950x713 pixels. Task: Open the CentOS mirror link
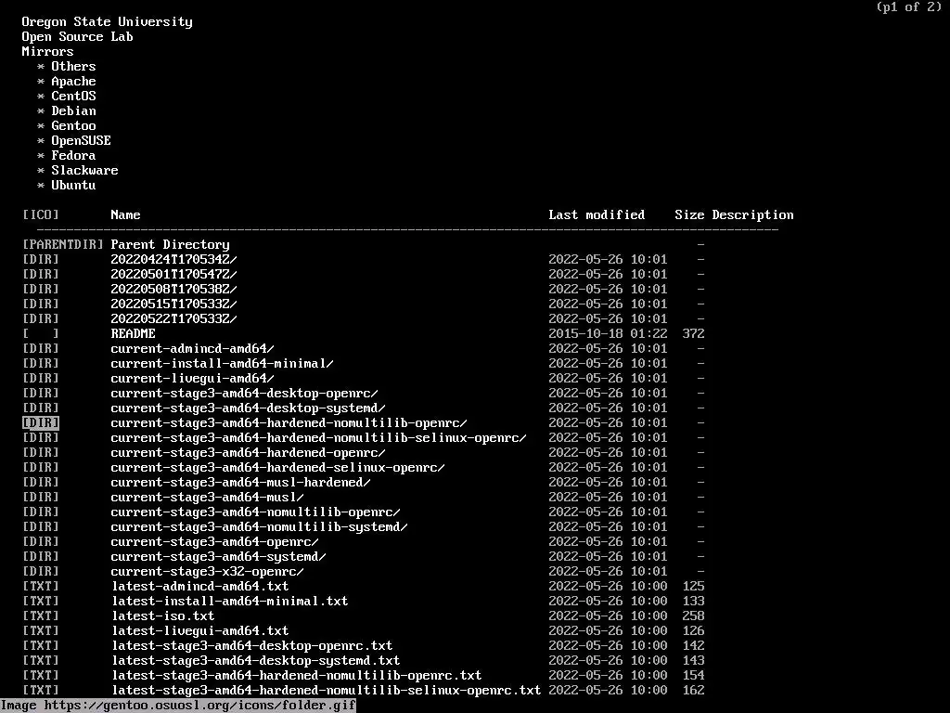73,96
